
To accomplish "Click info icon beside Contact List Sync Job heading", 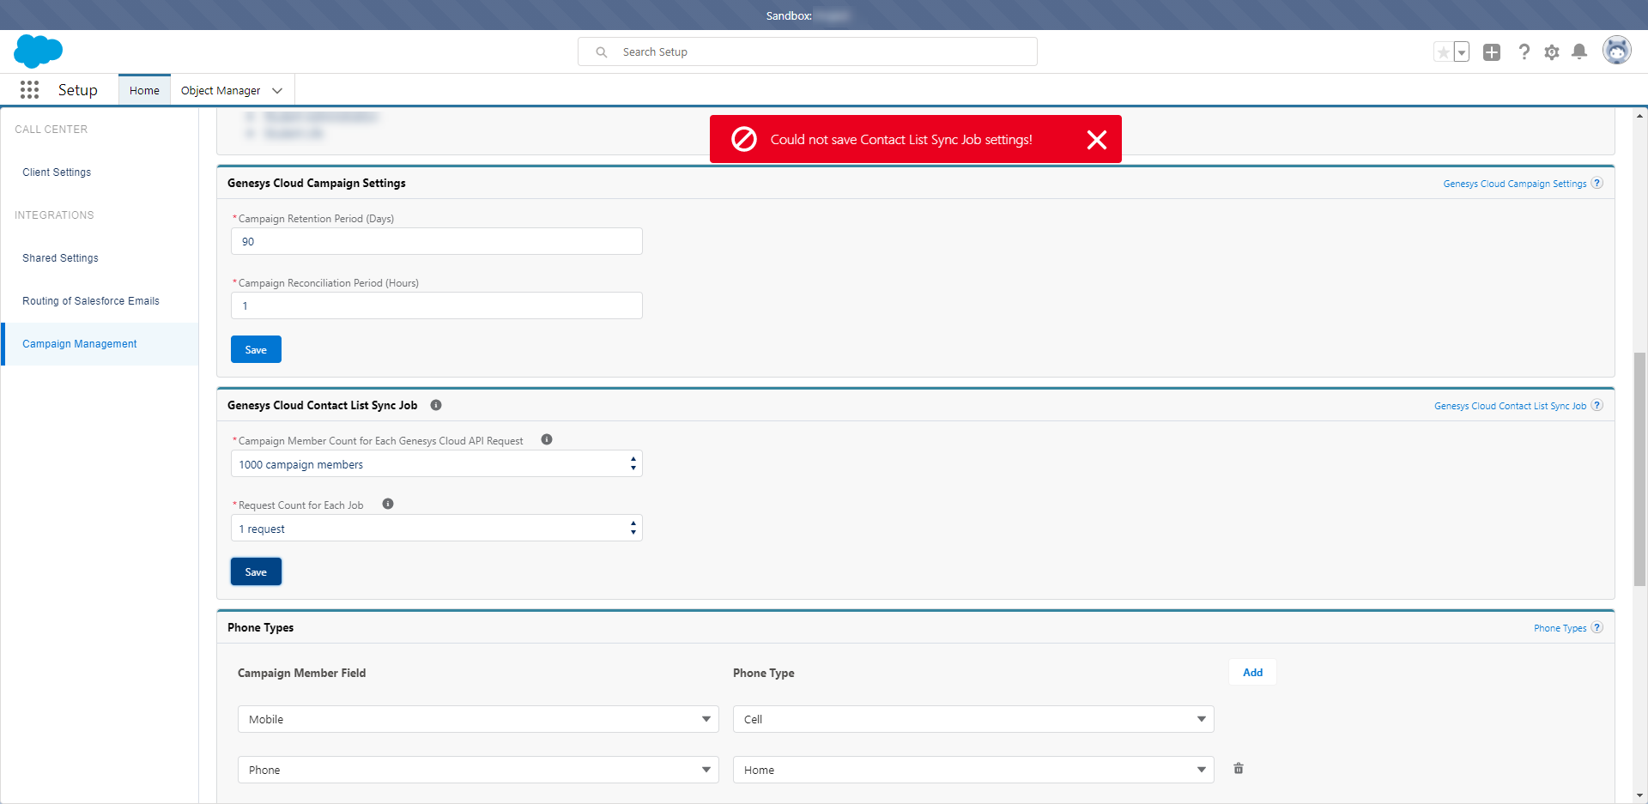I will [436, 405].
